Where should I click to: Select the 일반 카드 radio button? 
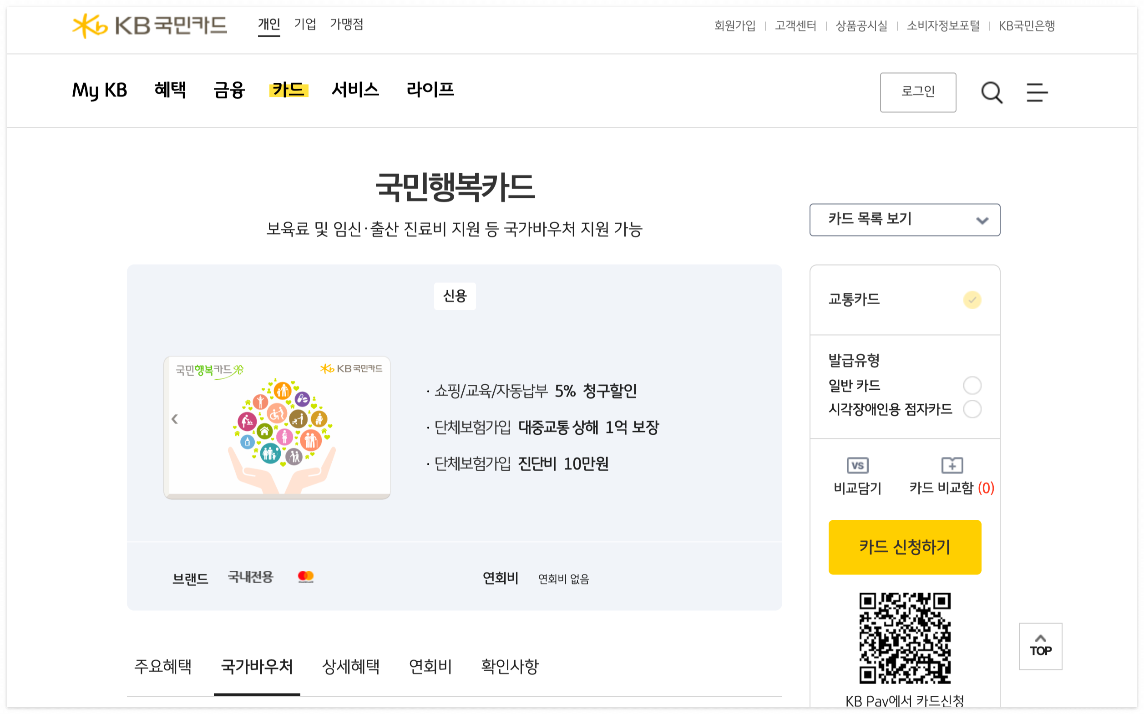tap(972, 385)
